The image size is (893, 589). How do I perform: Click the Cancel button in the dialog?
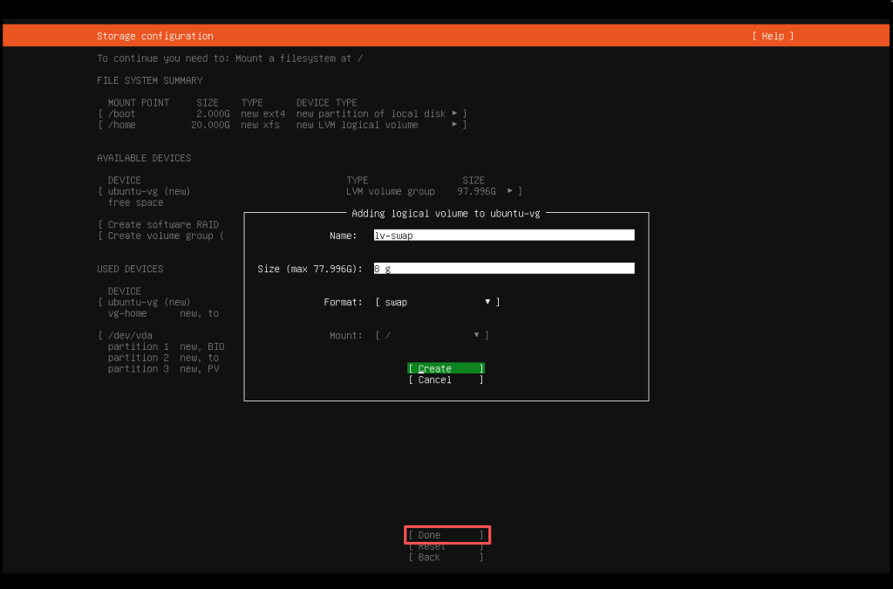[x=445, y=379]
